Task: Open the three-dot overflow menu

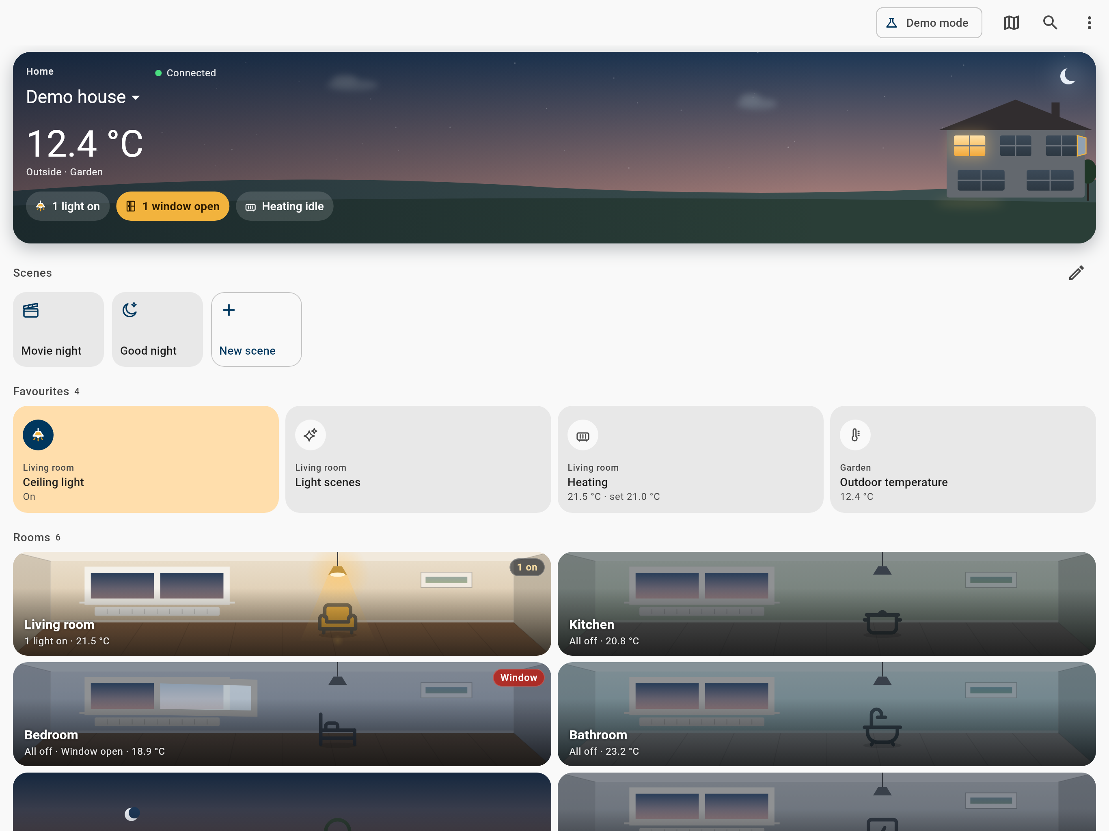Action: [1089, 23]
